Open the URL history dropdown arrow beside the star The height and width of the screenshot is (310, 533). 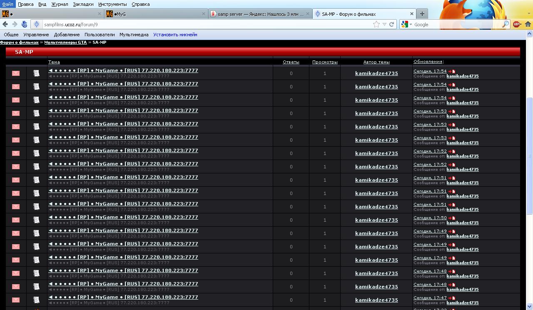click(x=384, y=25)
